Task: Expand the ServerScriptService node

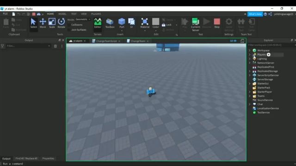Action: click(x=250, y=75)
